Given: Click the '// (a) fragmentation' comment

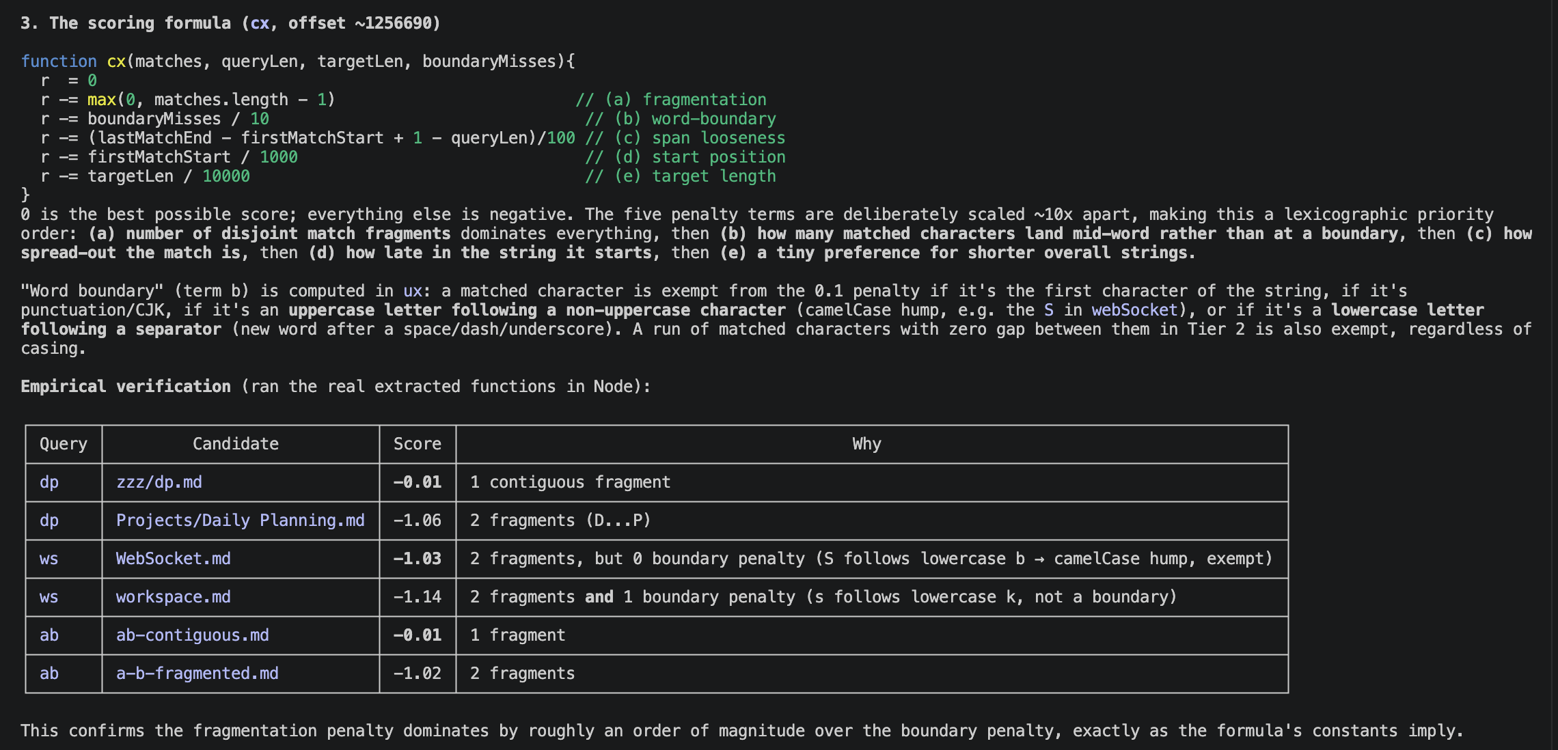Looking at the screenshot, I should tap(671, 100).
